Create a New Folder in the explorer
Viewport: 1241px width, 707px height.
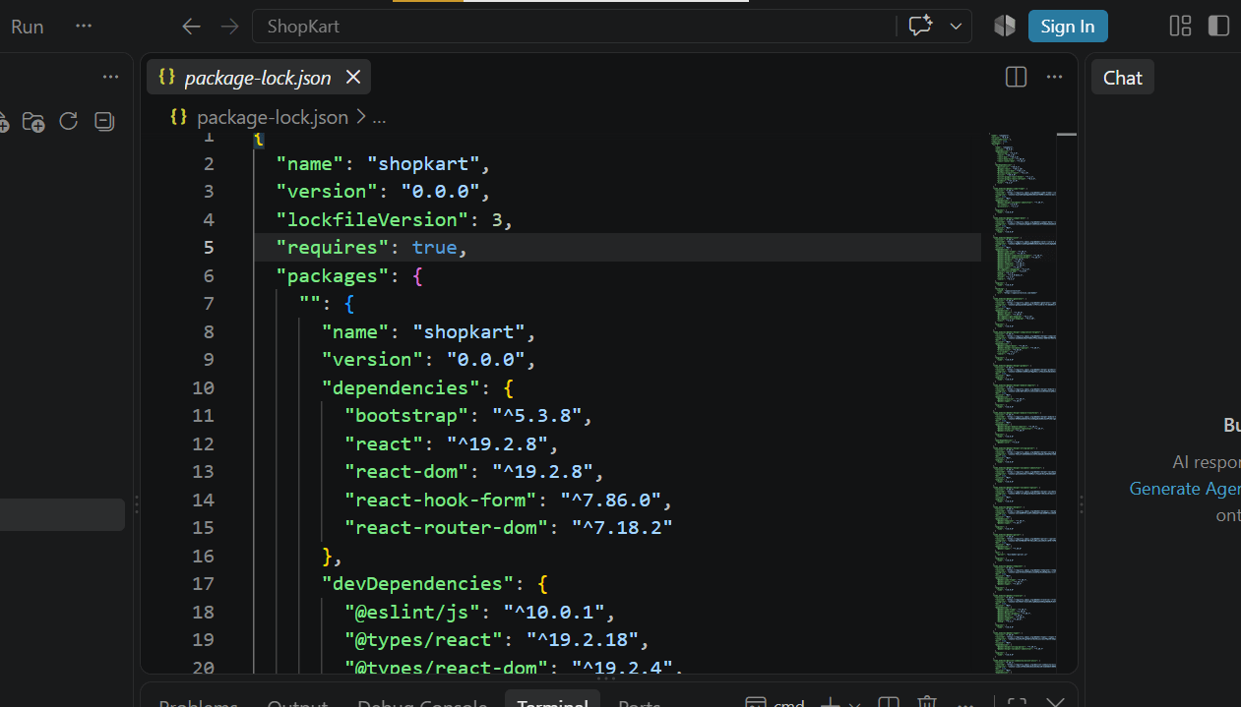pos(33,122)
